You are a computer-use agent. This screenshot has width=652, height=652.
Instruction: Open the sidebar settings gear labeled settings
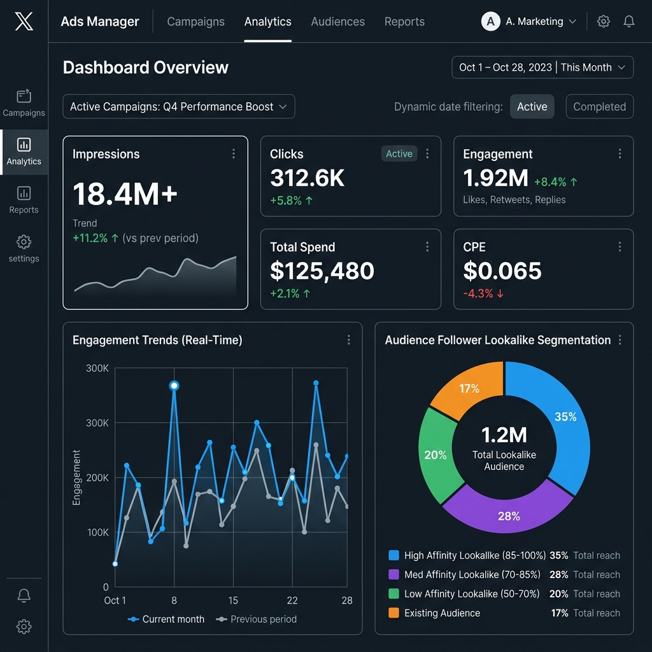tap(24, 249)
